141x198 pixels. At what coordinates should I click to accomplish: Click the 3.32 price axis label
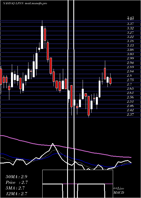(x=130, y=28)
